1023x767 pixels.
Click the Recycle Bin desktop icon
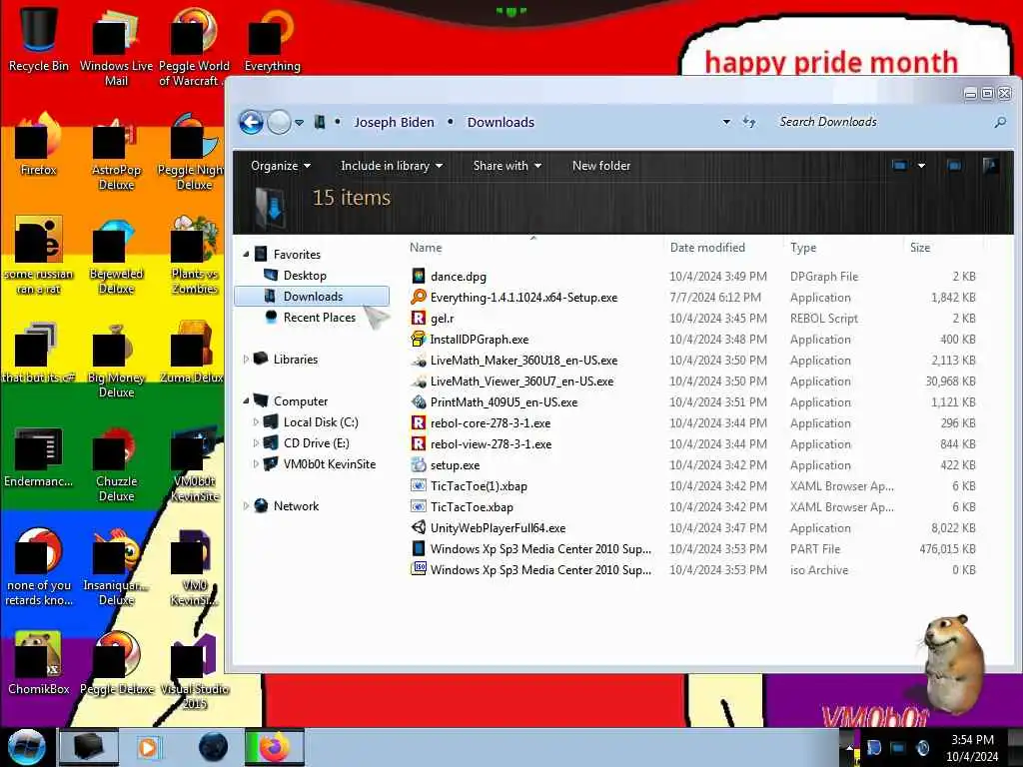39,39
